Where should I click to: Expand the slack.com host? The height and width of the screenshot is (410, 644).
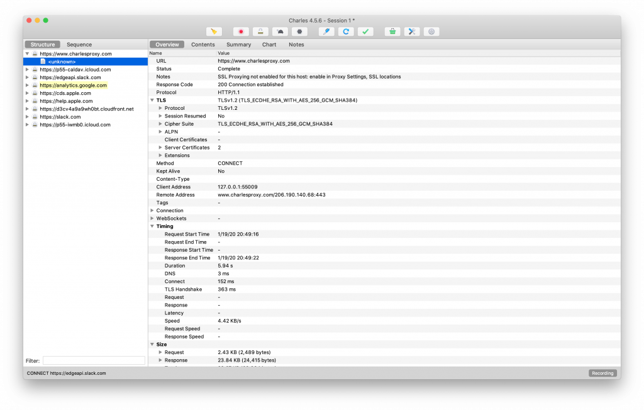point(28,117)
